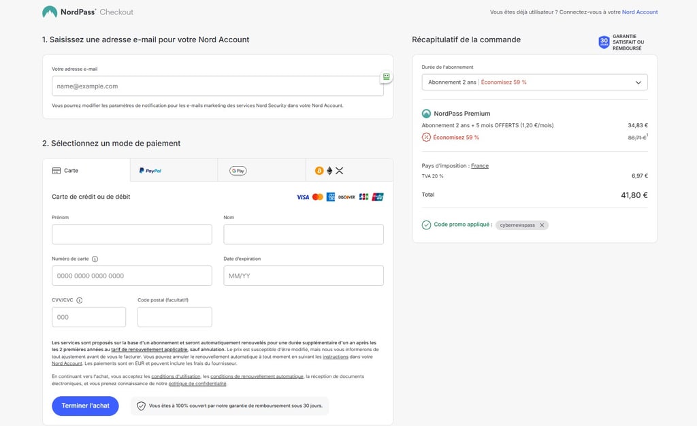Focus the Date d'expiration field

tap(304, 276)
